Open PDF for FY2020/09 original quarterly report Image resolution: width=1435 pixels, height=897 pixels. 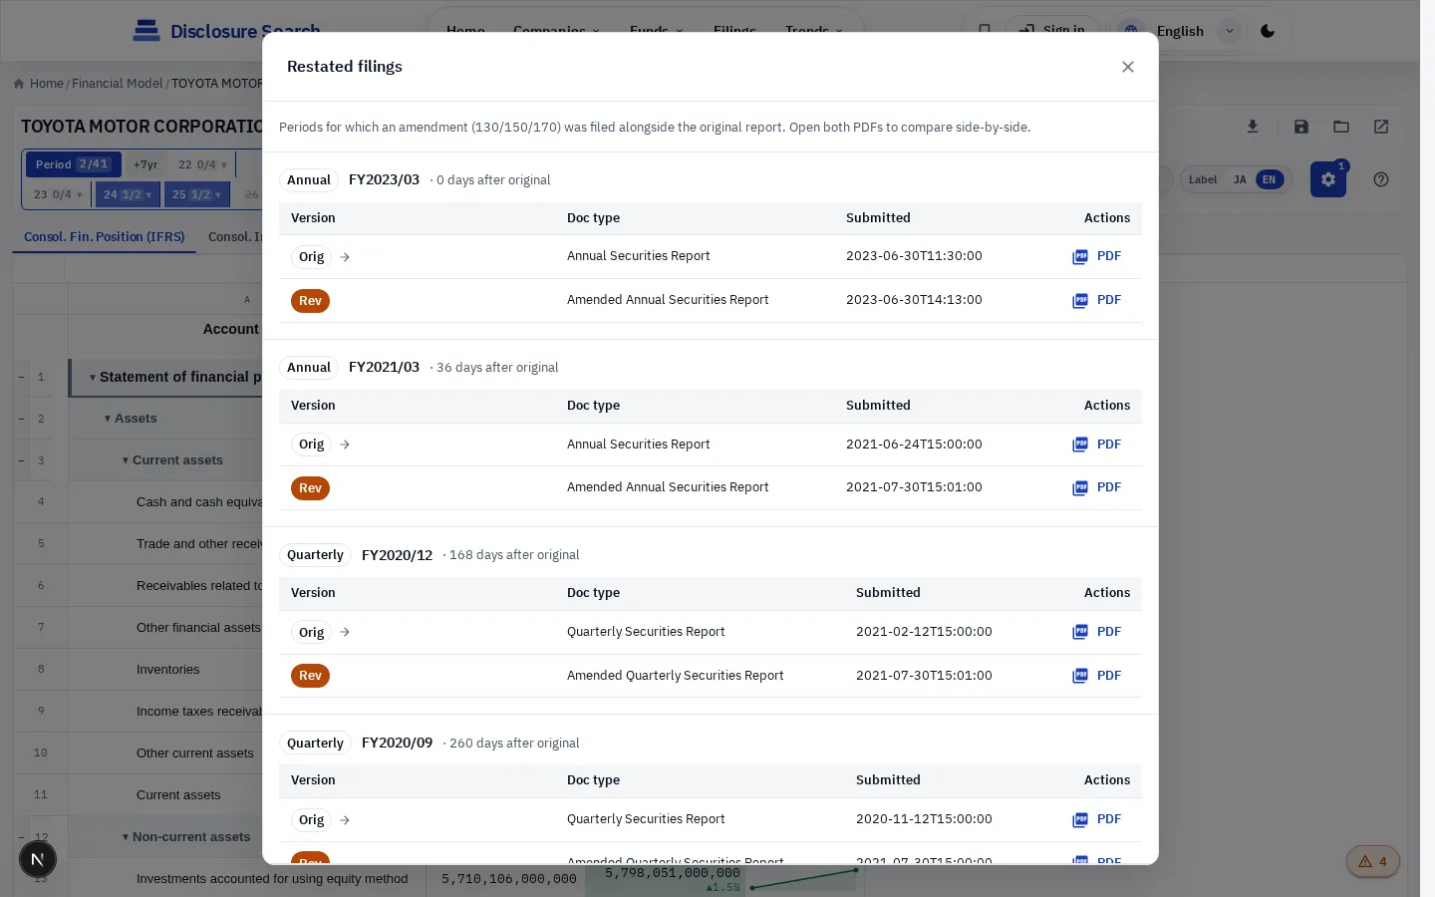[x=1097, y=819]
